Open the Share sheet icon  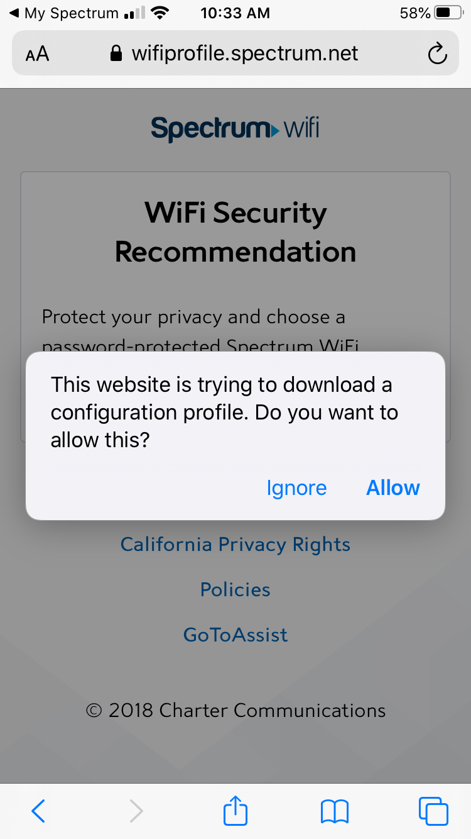point(235,811)
